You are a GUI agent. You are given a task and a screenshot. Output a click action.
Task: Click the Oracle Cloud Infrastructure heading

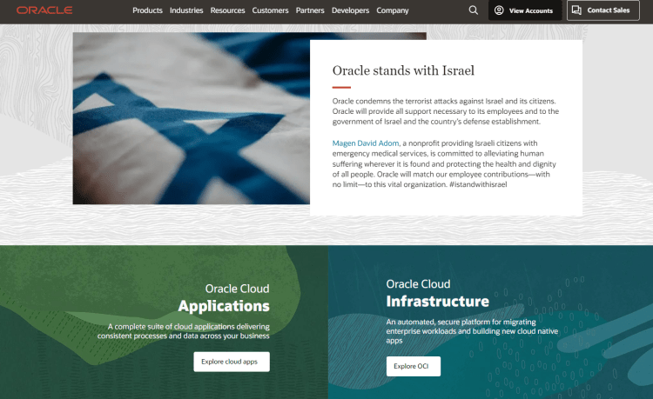437,293
